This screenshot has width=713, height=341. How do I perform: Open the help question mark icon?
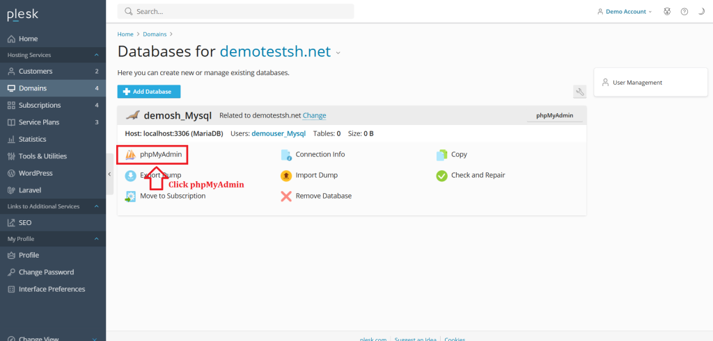tap(684, 12)
